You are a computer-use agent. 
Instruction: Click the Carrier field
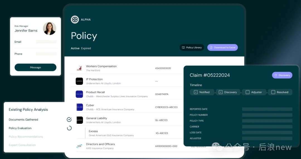tap(267, 127)
